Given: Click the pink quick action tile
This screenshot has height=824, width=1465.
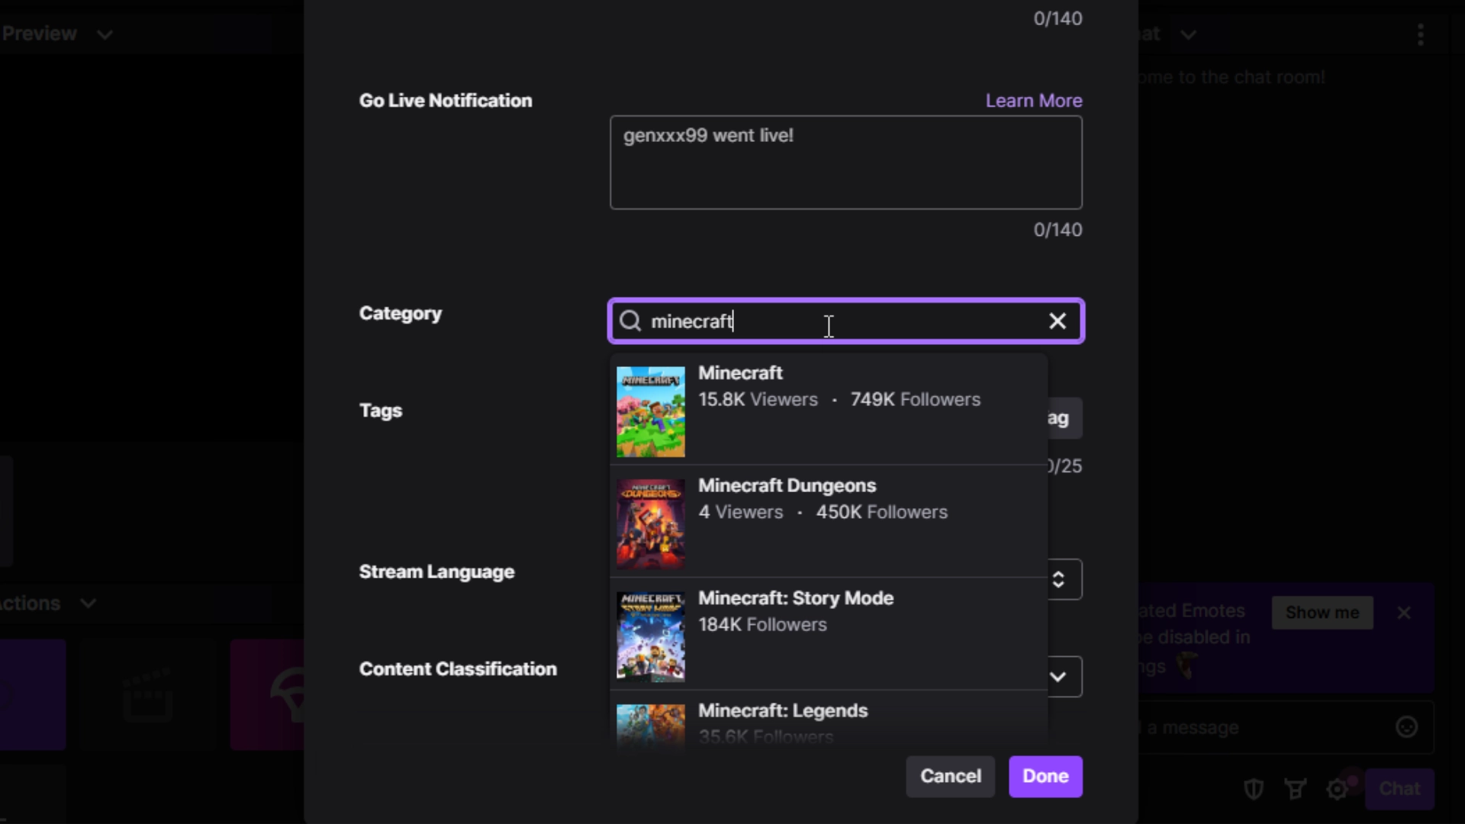Looking at the screenshot, I should coord(268,695).
